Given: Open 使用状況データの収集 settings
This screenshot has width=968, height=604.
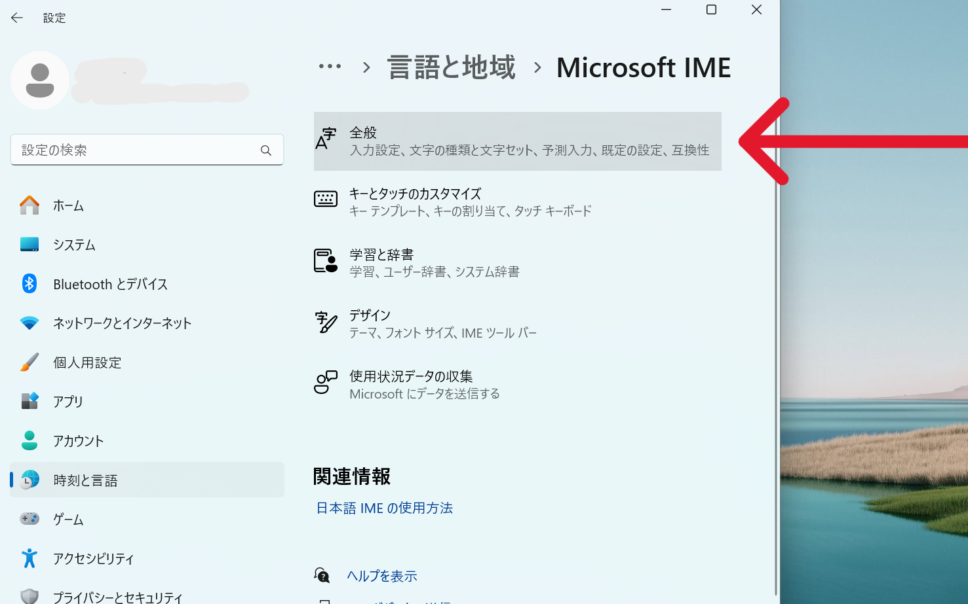Looking at the screenshot, I should pos(518,384).
